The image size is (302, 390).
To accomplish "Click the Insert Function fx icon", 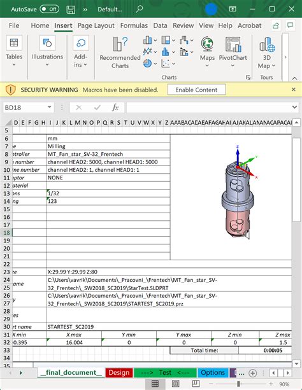I will pos(115,108).
